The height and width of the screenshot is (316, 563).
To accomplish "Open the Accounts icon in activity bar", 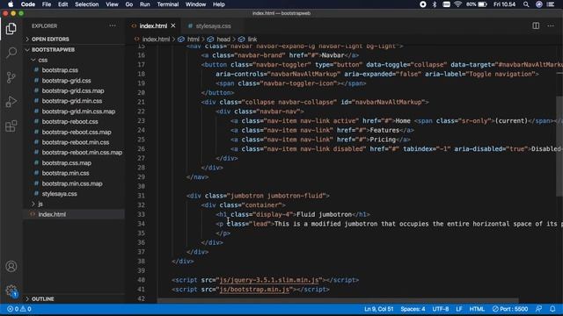I will click(x=11, y=267).
